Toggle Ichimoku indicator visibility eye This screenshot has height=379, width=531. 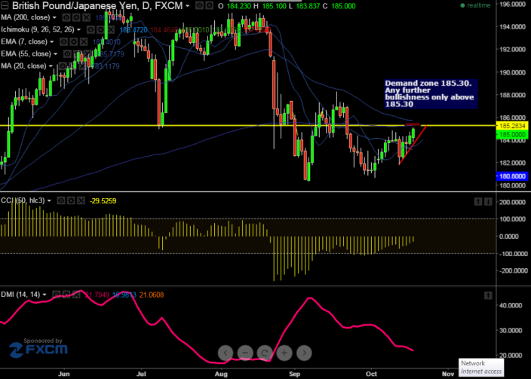click(x=91, y=30)
